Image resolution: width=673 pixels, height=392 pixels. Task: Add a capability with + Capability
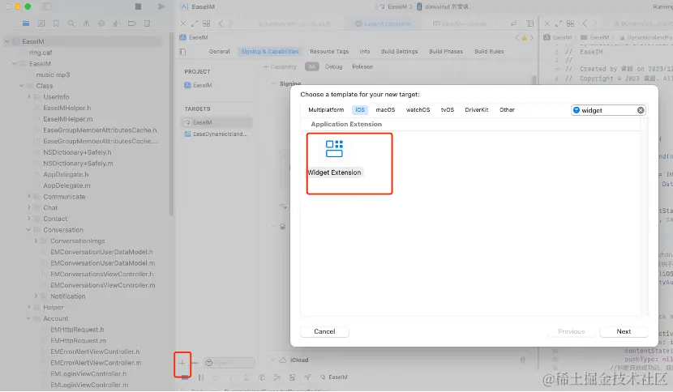[x=280, y=67]
